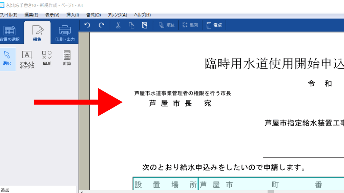Click the Paste clipboard icon

pyautogui.click(x=144, y=25)
